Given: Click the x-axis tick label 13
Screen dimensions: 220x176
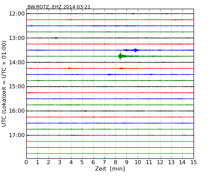Looking at the screenshot, I should (171, 162).
